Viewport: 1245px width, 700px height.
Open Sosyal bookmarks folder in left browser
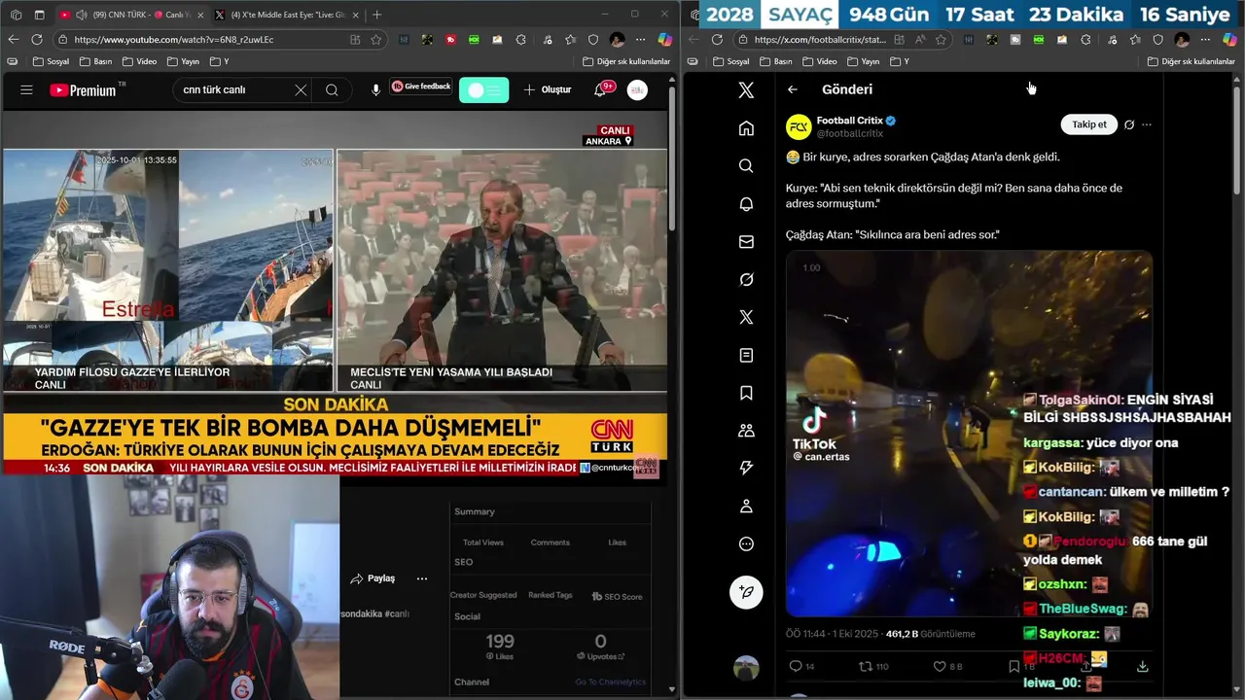point(51,61)
